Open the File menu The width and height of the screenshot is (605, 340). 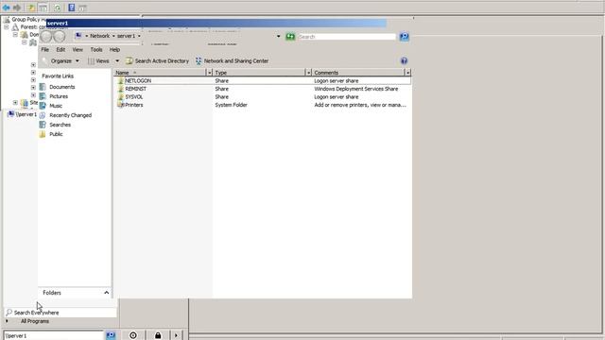pyautogui.click(x=44, y=50)
